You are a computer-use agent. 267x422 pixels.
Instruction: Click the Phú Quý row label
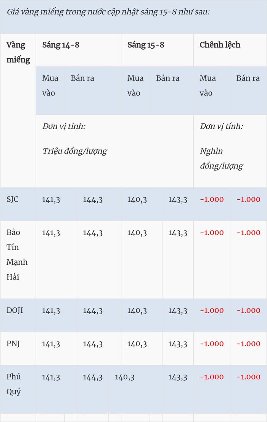[x=13, y=384]
